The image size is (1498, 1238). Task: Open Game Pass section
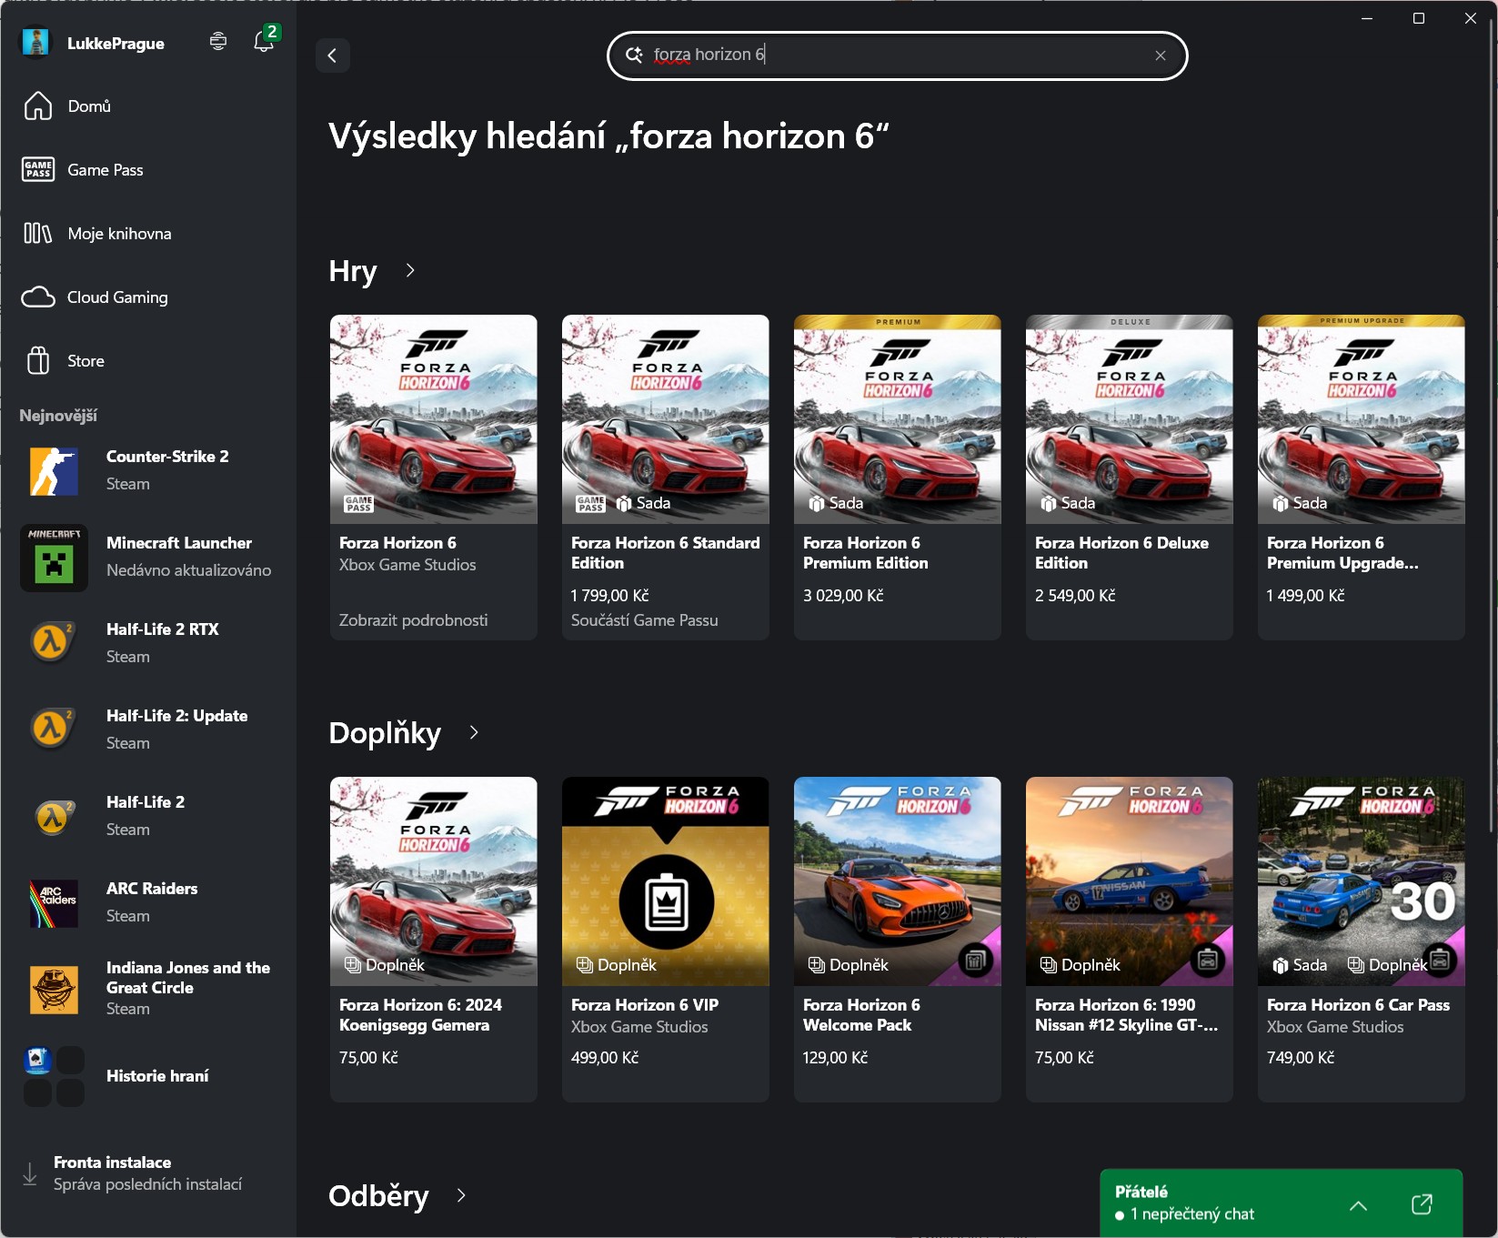tap(147, 170)
